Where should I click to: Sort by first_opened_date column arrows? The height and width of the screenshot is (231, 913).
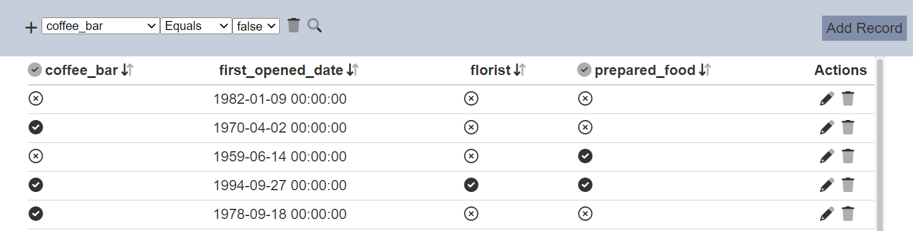(353, 70)
